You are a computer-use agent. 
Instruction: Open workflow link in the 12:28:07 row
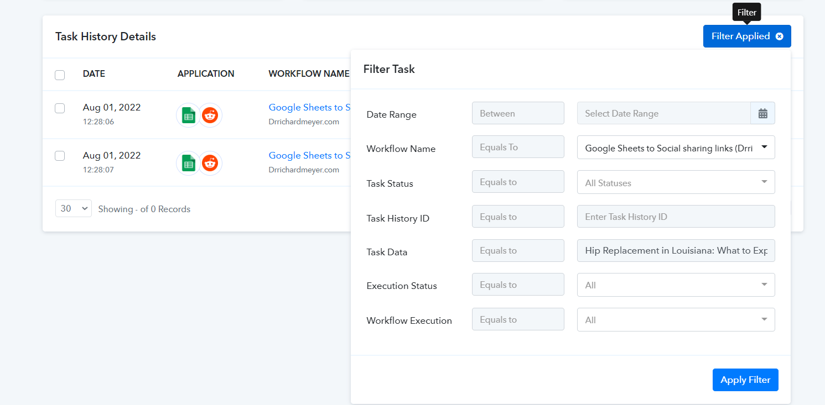[309, 156]
